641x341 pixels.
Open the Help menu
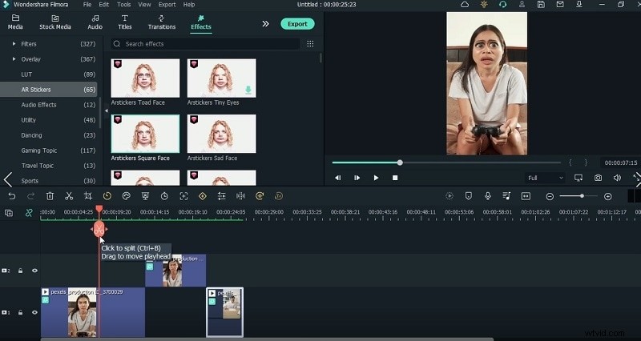tap(189, 5)
